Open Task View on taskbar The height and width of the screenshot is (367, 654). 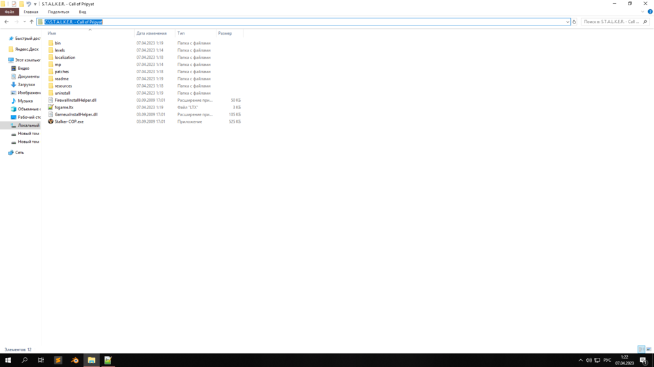pyautogui.click(x=41, y=360)
